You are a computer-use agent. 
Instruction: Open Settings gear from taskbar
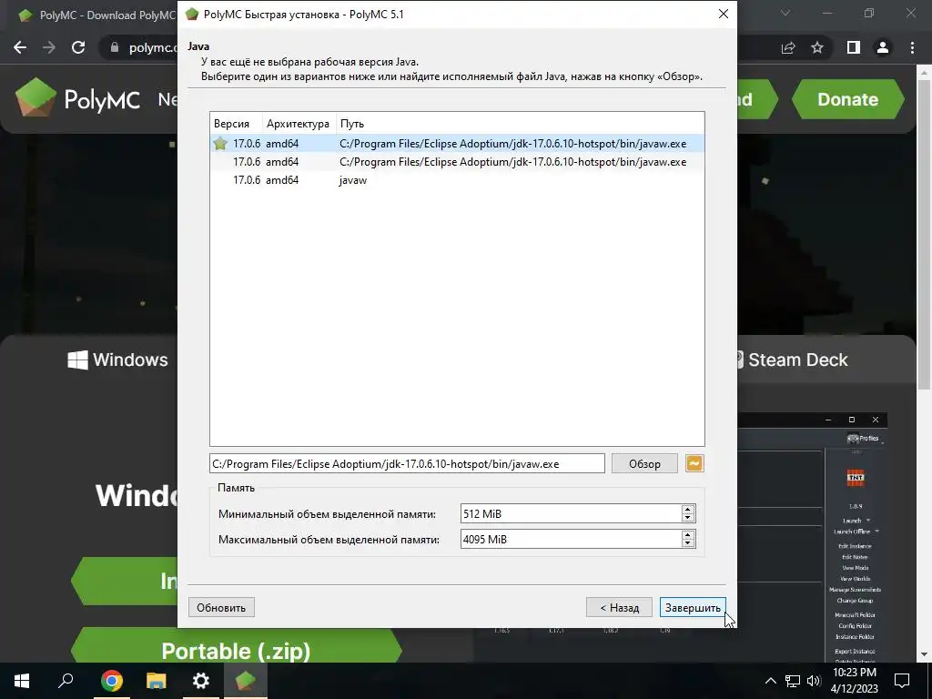[x=201, y=681]
